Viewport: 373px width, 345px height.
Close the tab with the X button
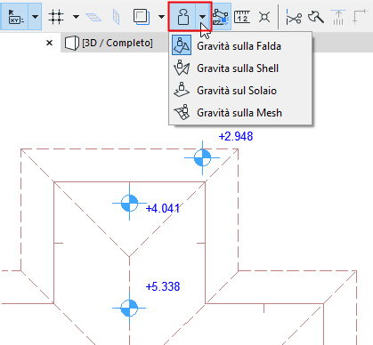tap(49, 43)
